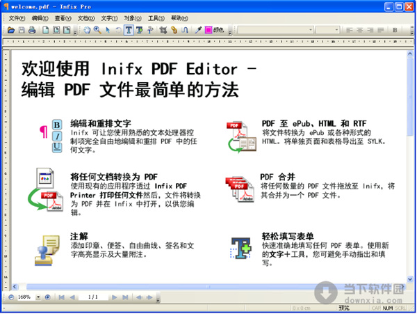The width and height of the screenshot is (417, 314).
Task: Click the 颜色 color label button
Action: [218, 30]
